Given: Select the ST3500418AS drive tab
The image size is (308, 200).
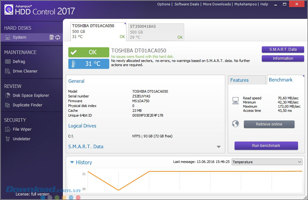Looking at the screenshot, I should pos(156,32).
